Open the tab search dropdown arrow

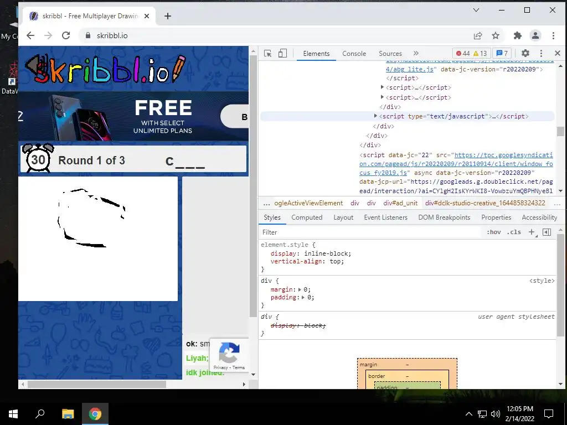(476, 10)
